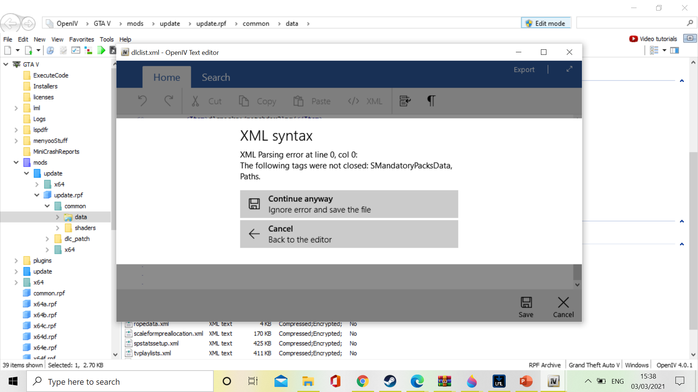
Task: Click the YouTube Video tutorials icon
Action: pyautogui.click(x=633, y=39)
